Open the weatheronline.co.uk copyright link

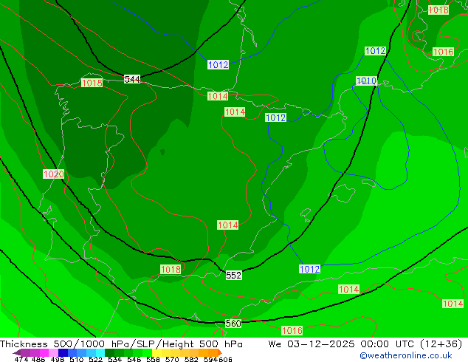point(406,355)
